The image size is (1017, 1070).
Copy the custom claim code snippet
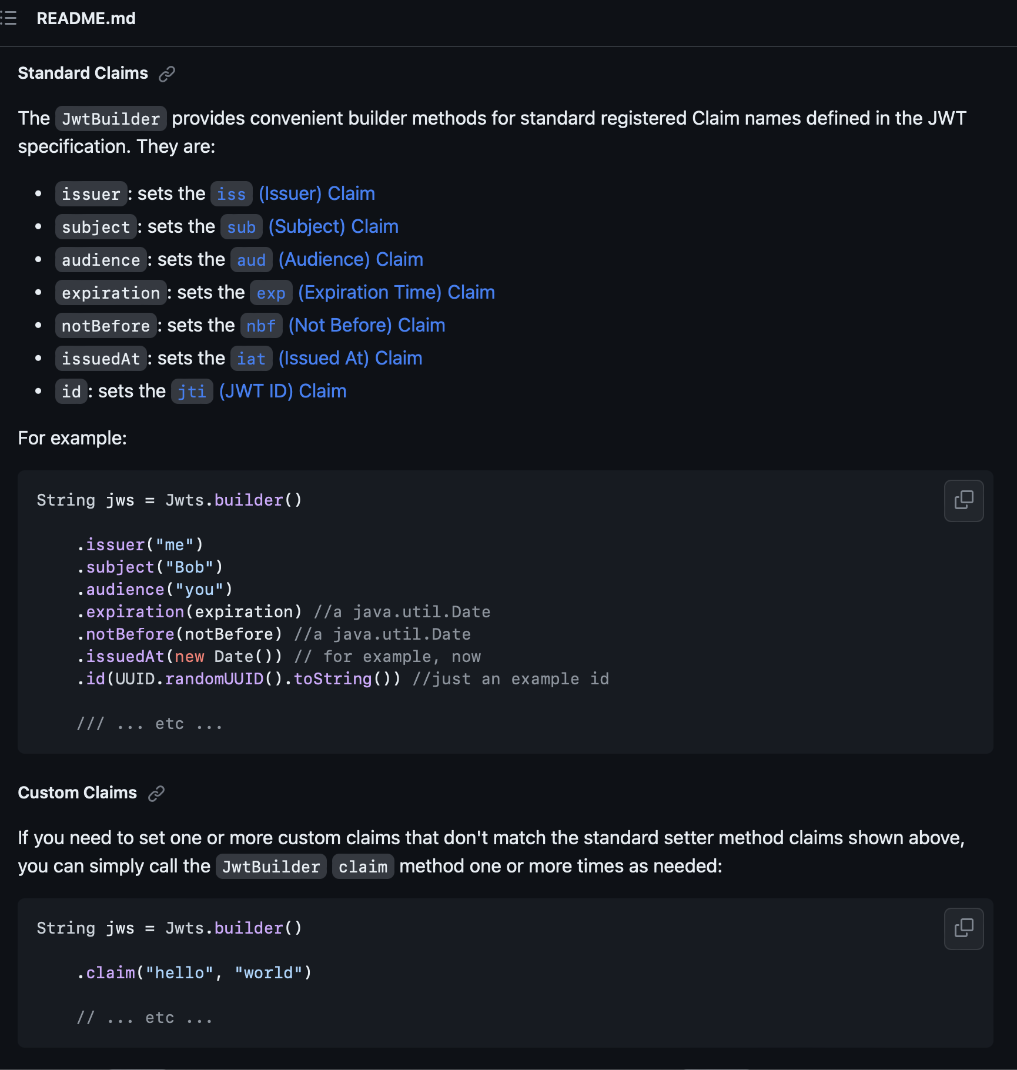[x=964, y=928]
